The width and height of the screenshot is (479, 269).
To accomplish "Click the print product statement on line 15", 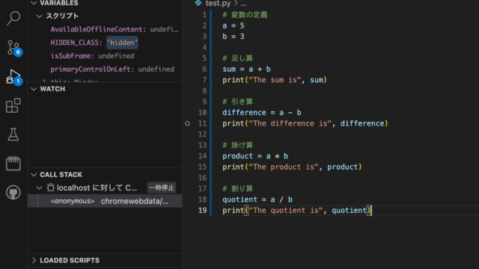I will pos(292,167).
